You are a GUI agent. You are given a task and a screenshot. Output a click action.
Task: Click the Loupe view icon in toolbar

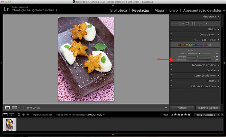coord(8,108)
